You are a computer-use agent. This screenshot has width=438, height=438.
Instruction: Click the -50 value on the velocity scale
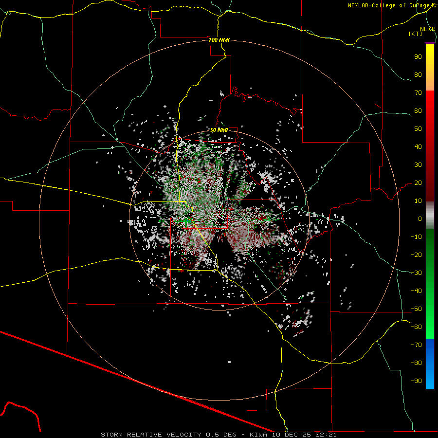pyautogui.click(x=416, y=309)
